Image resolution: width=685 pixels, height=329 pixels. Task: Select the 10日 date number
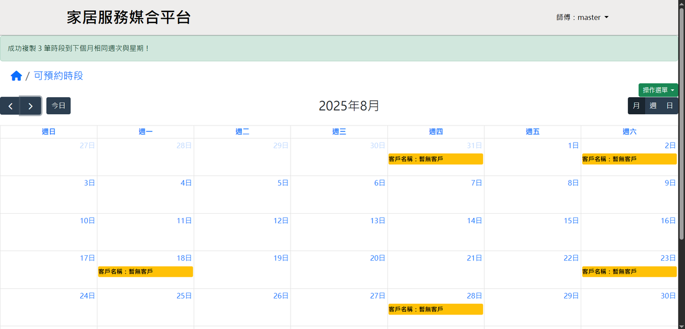(87, 221)
